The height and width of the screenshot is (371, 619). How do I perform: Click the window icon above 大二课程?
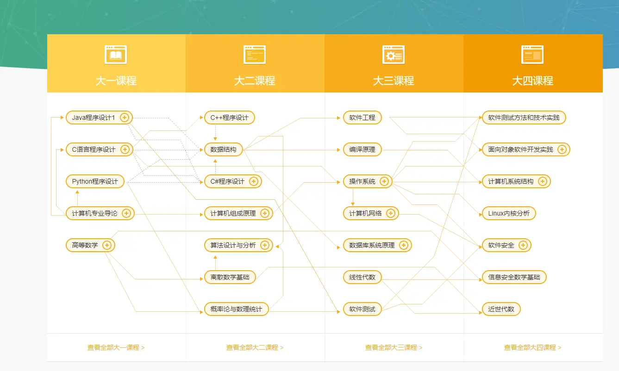click(255, 55)
